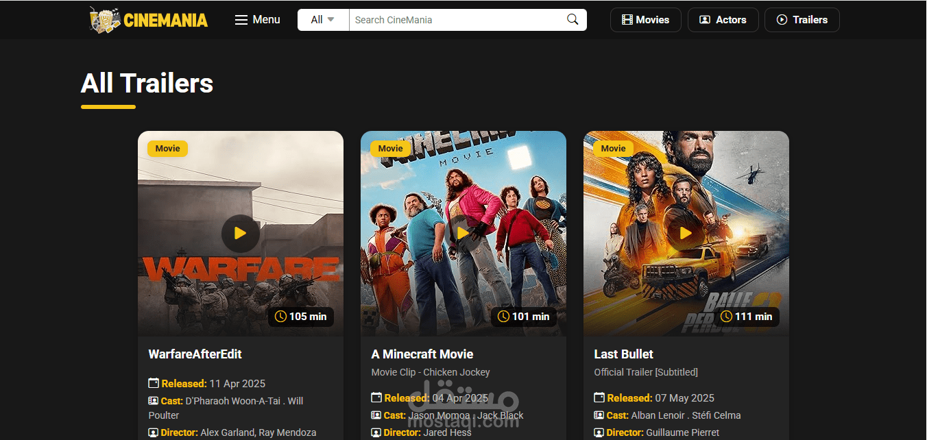This screenshot has width=927, height=440.
Task: Click the director names Alex Garland, Ray Mendoza
Action: pyautogui.click(x=258, y=433)
